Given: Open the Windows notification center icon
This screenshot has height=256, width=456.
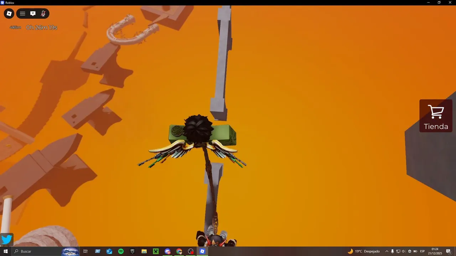Looking at the screenshot, I should (448, 251).
